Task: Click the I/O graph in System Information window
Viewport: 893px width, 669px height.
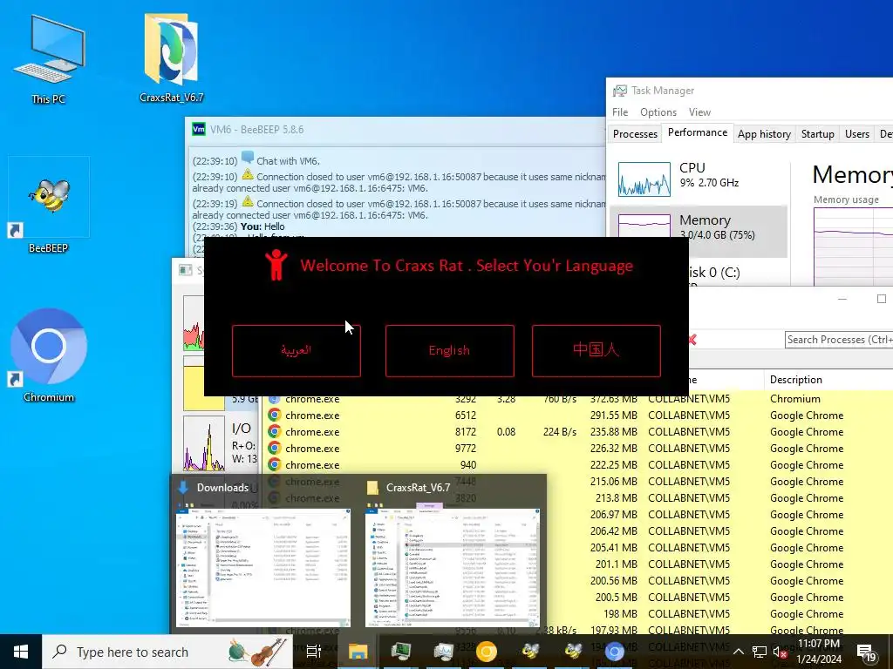Action: click(x=204, y=443)
